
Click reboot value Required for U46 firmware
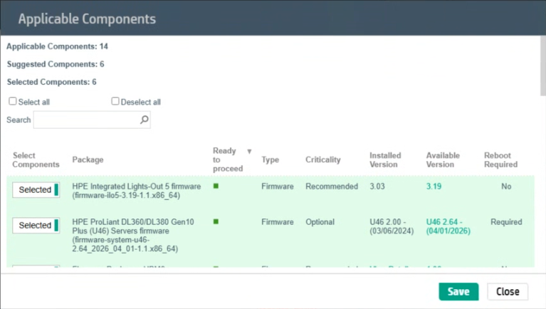(506, 222)
